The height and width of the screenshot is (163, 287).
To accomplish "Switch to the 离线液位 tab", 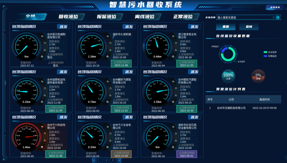I will pyautogui.click(x=145, y=17).
